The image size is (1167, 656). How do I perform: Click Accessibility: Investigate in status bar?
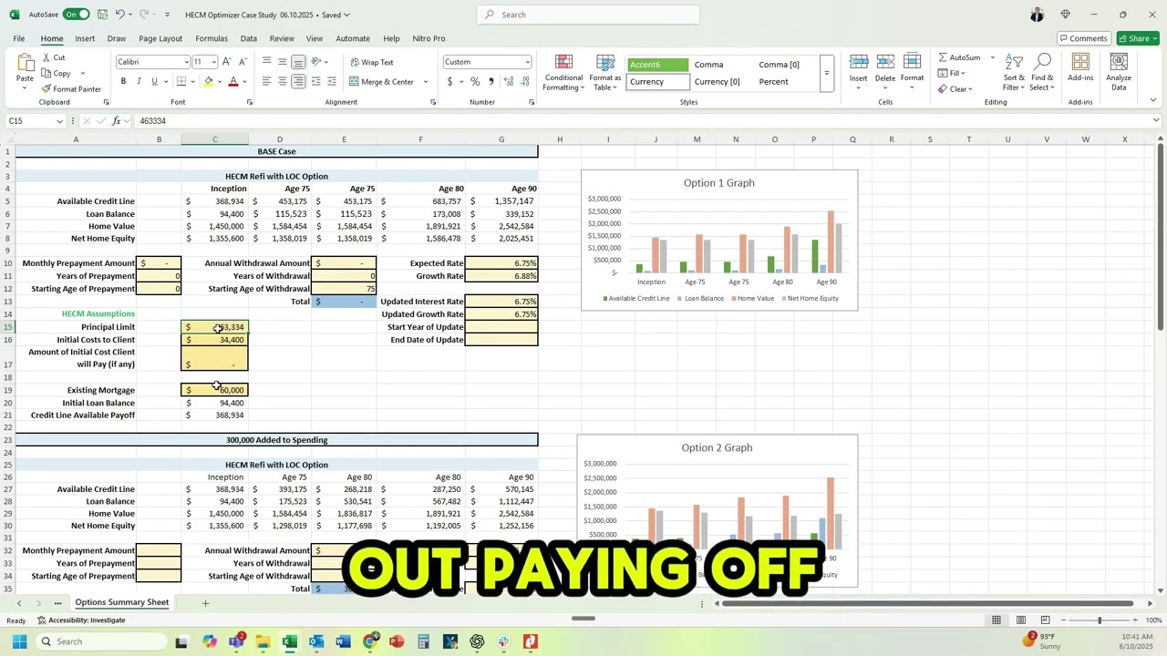click(x=82, y=620)
